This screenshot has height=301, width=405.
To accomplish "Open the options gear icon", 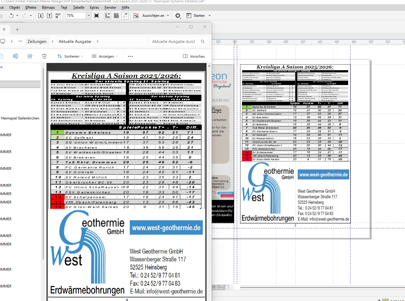I will pos(178,16).
